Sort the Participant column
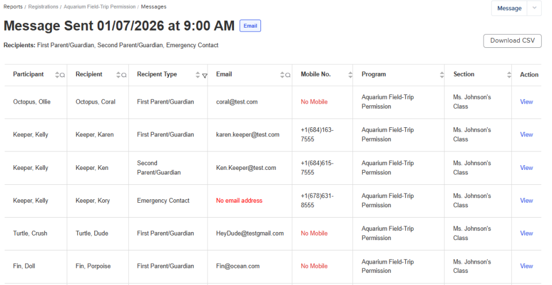552x285 pixels. [x=57, y=75]
